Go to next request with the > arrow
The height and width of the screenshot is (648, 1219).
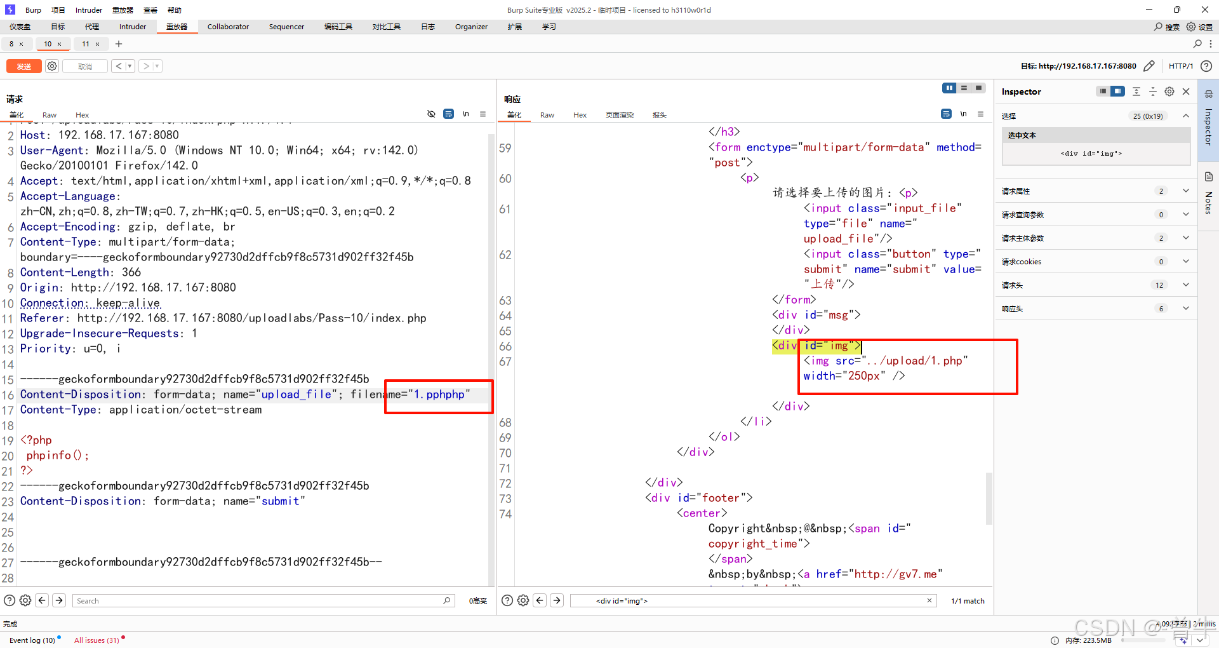146,66
